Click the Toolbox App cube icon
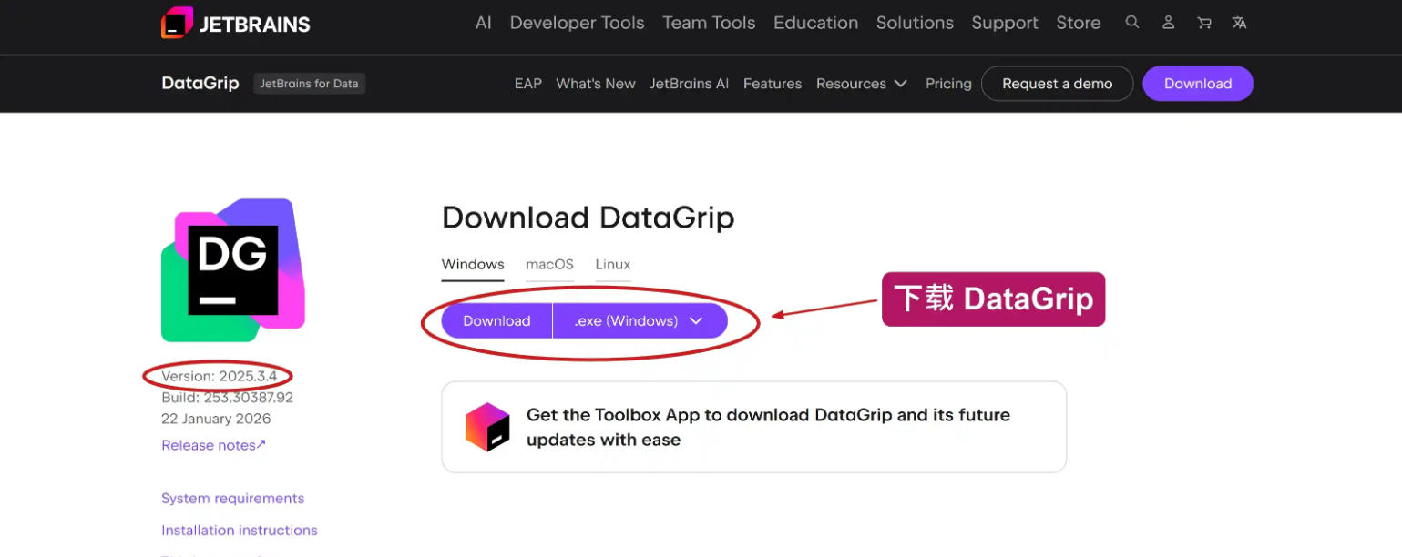Screen dimensions: 1402x557 [x=487, y=426]
